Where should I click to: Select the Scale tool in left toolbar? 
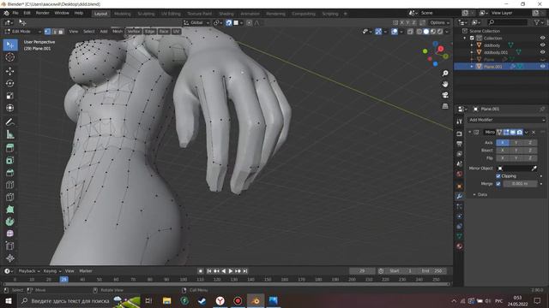[9, 95]
